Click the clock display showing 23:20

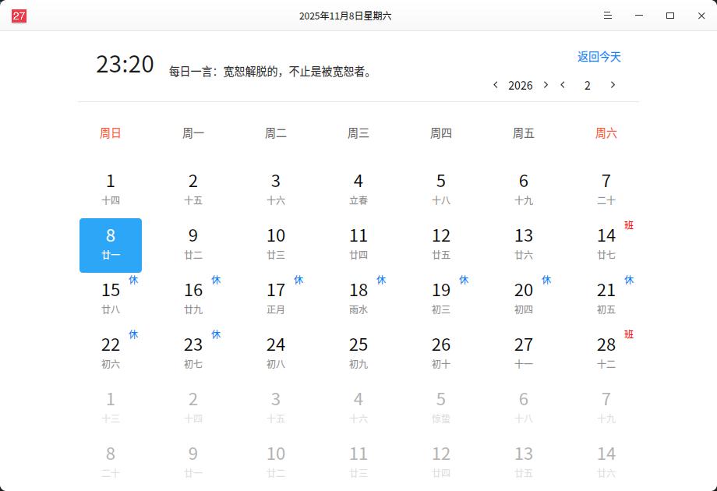click(125, 65)
